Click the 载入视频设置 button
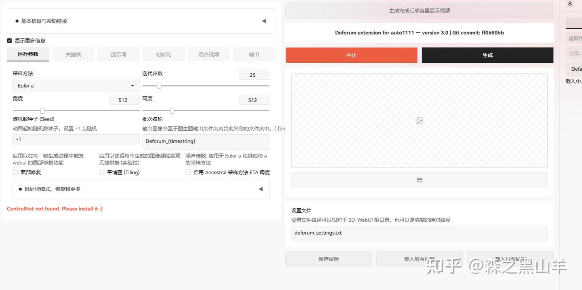Screen dimensions: 582x290 pos(510,259)
